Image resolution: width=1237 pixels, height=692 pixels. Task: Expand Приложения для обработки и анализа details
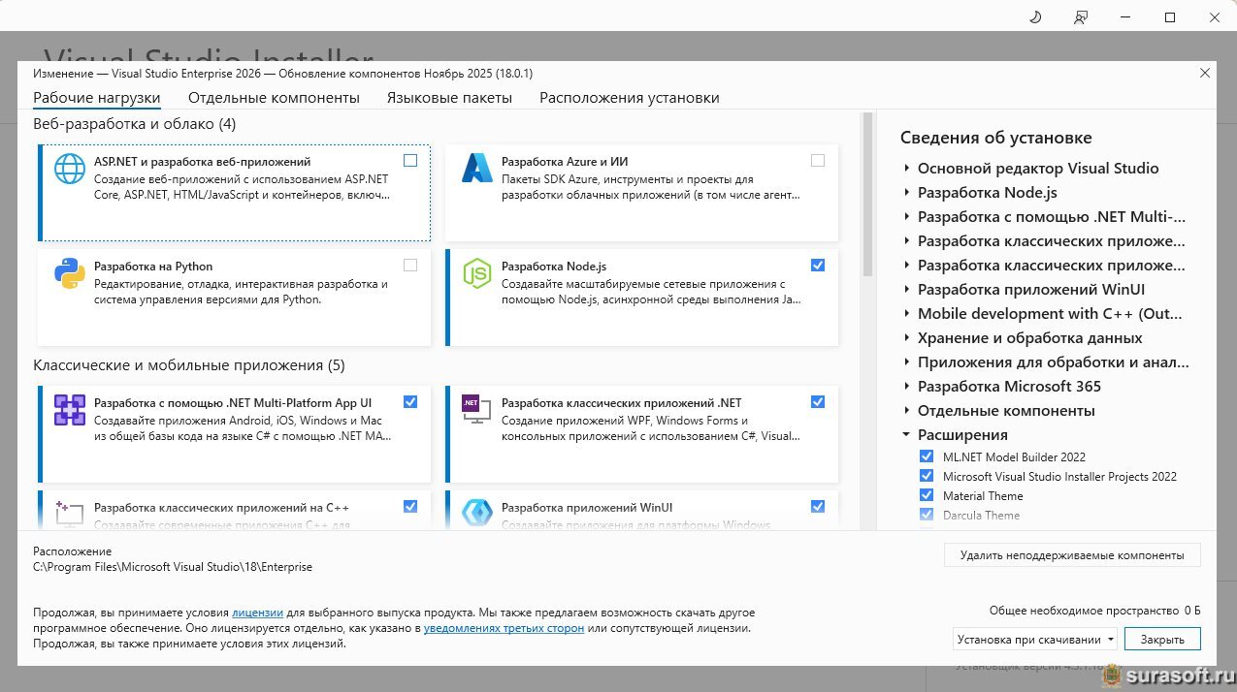point(906,362)
